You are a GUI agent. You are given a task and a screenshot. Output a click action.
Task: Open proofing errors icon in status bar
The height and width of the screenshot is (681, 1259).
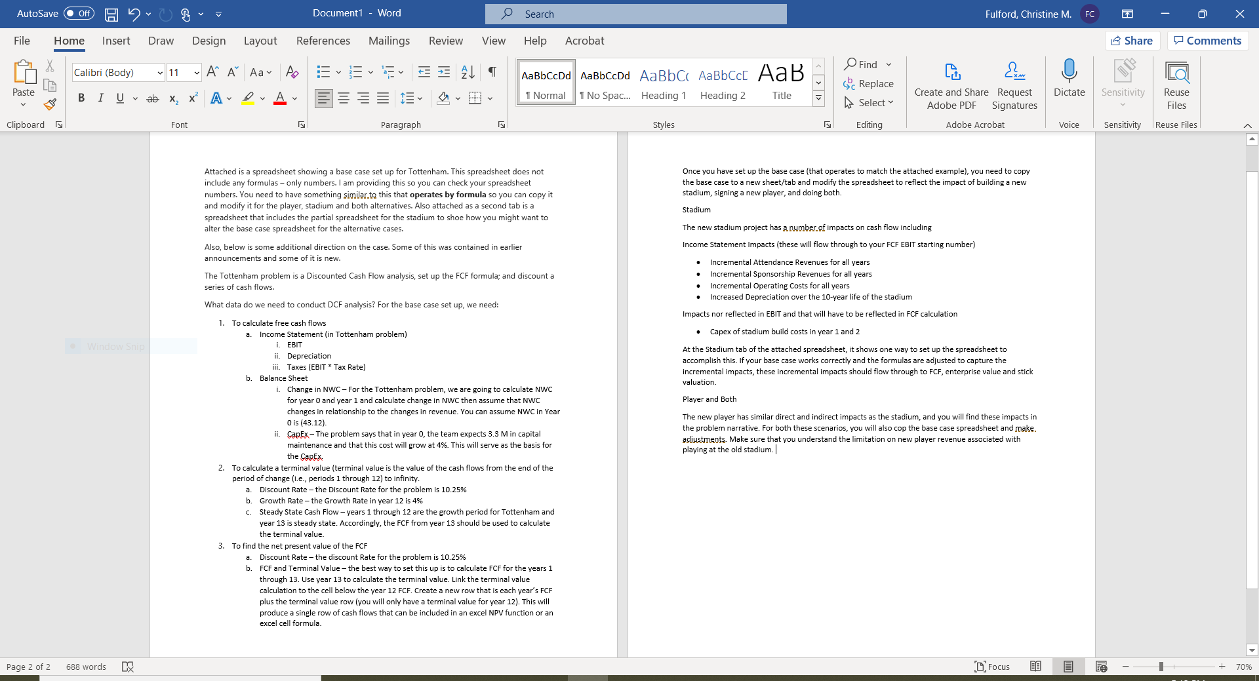coord(128,667)
